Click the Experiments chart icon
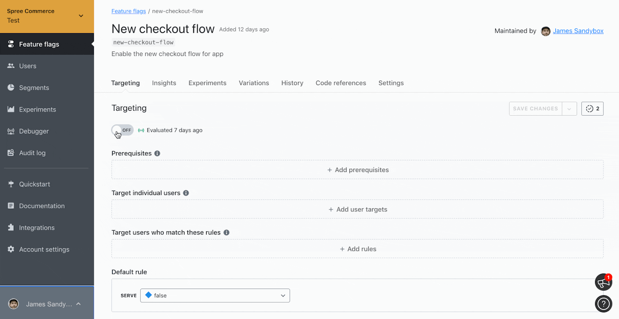Image resolution: width=619 pixels, height=319 pixels. (11, 109)
